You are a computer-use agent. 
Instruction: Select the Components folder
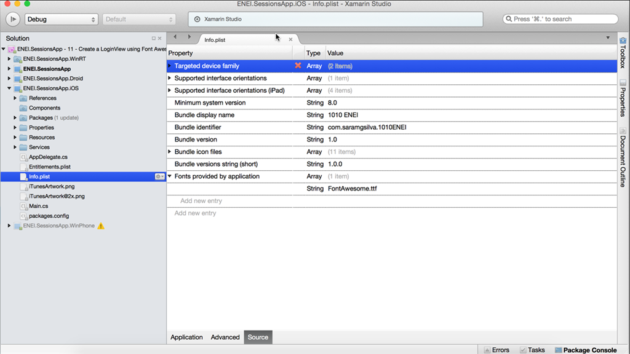click(44, 108)
